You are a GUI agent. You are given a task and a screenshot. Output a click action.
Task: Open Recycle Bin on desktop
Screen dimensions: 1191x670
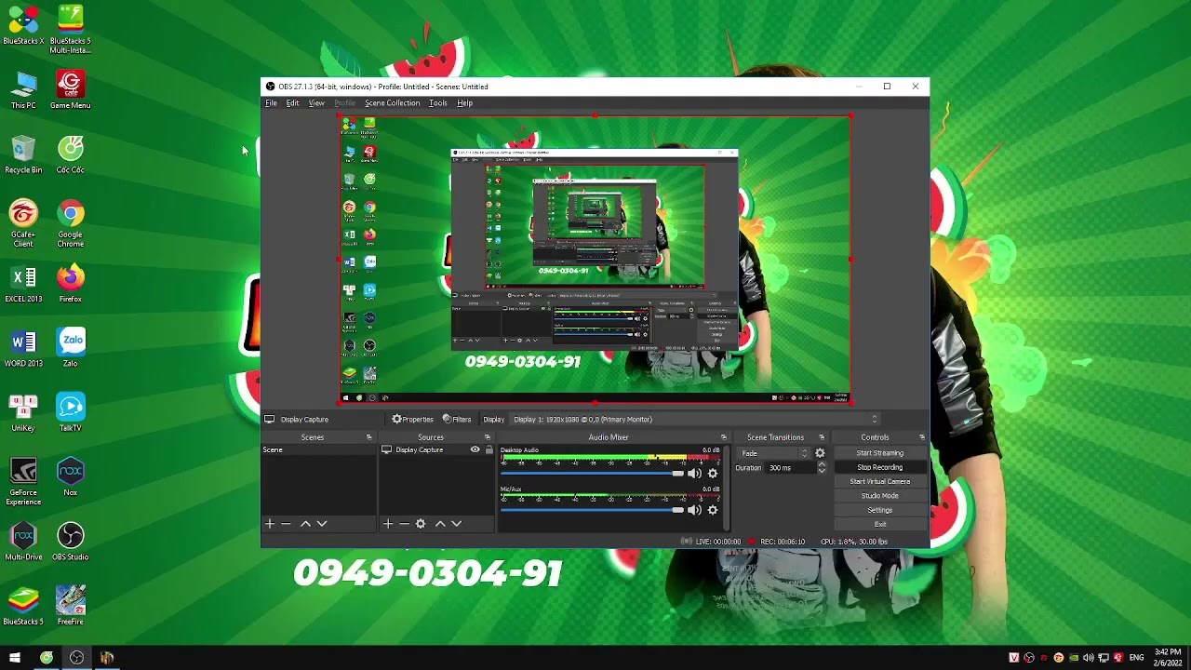23,154
